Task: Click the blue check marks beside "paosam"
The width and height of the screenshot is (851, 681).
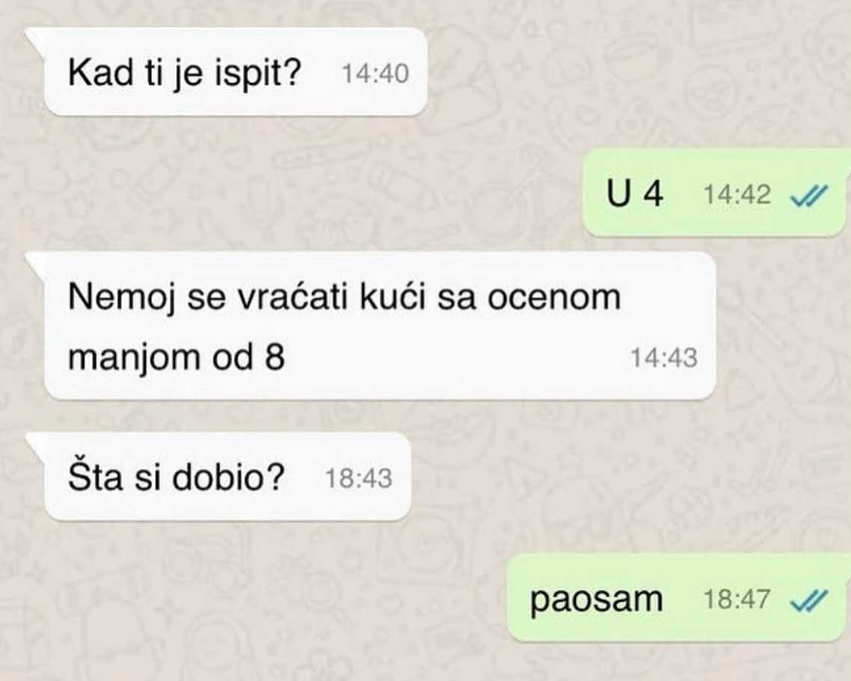Action: click(809, 599)
